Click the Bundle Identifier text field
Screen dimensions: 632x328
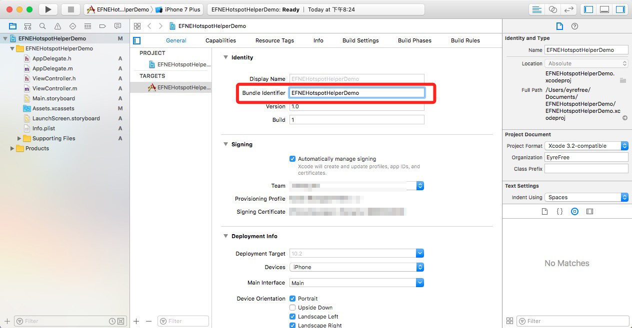[x=356, y=93]
